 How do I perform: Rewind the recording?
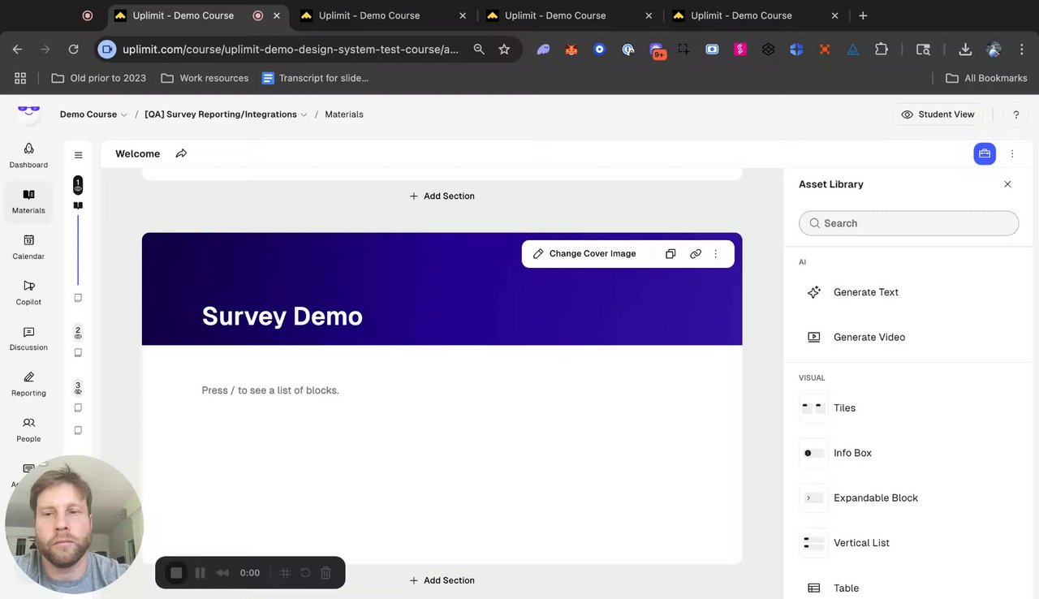tap(222, 573)
